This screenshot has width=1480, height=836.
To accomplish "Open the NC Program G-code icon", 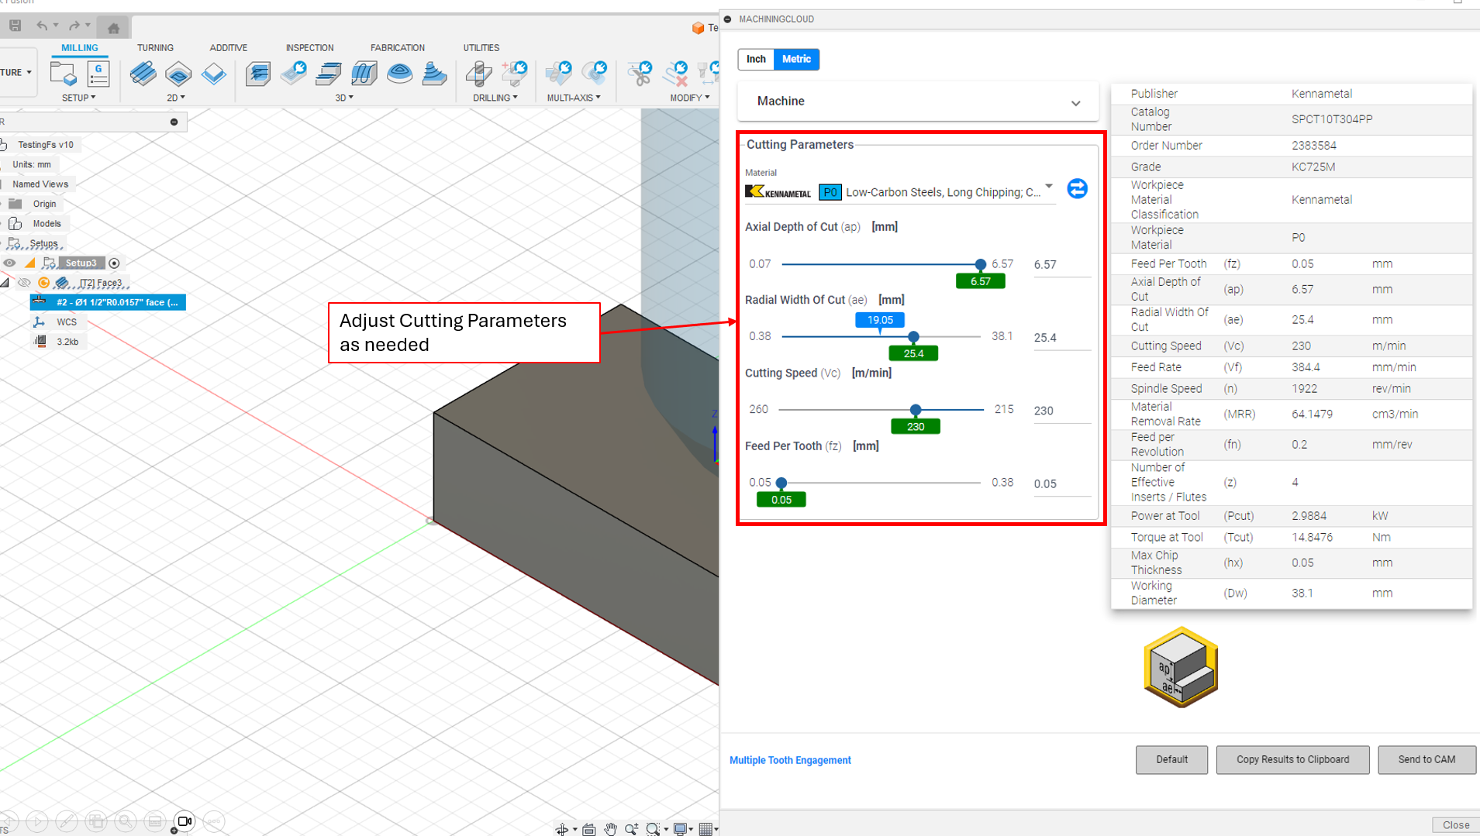I will pyautogui.click(x=98, y=74).
